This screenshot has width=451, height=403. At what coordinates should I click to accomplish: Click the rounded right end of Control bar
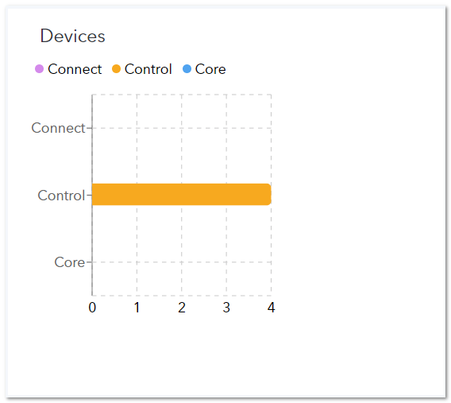268,195
